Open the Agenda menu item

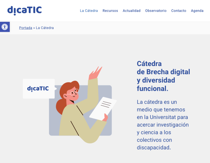point(197,11)
